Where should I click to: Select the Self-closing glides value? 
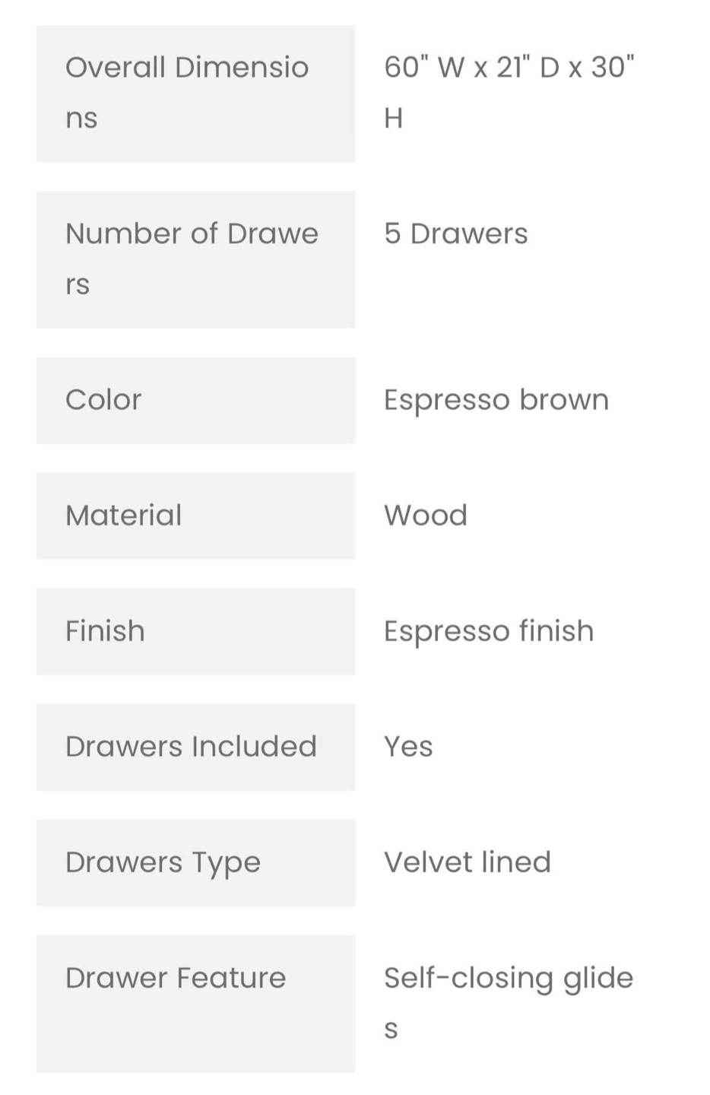point(509,1003)
